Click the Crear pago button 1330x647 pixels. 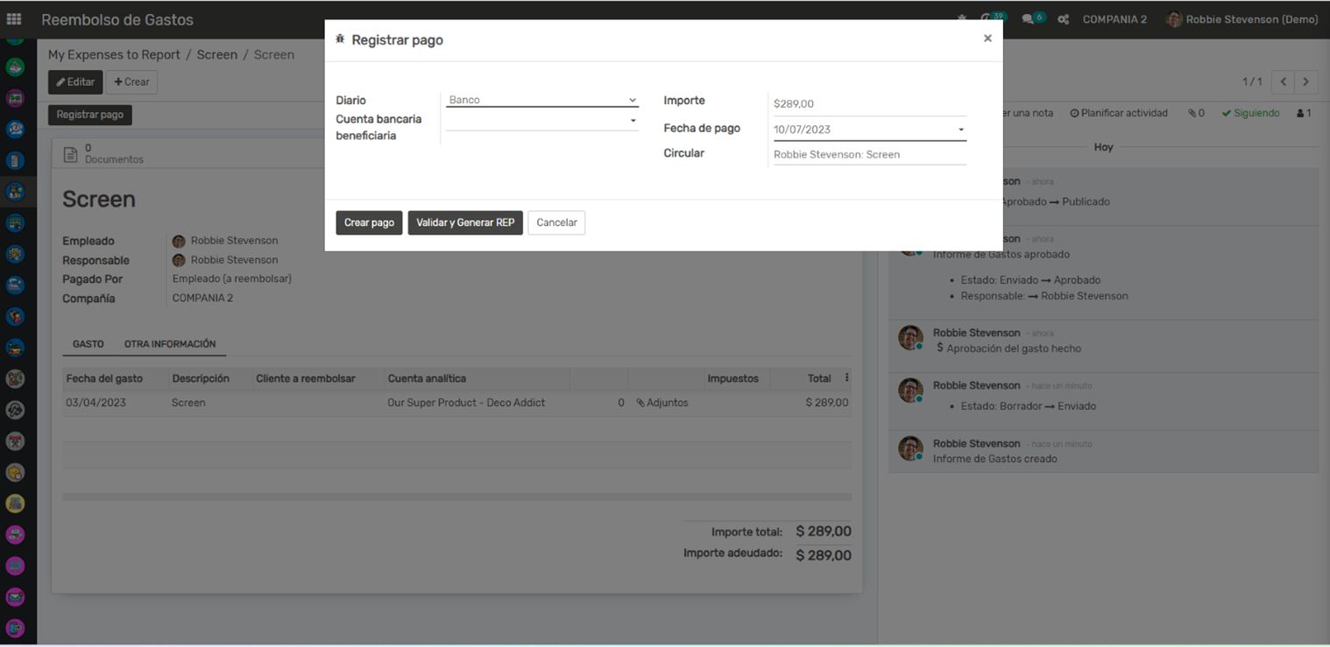[x=369, y=222]
